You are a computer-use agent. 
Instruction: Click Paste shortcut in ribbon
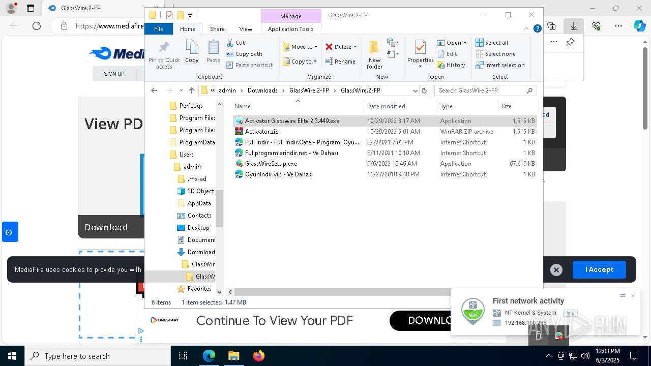coord(250,65)
